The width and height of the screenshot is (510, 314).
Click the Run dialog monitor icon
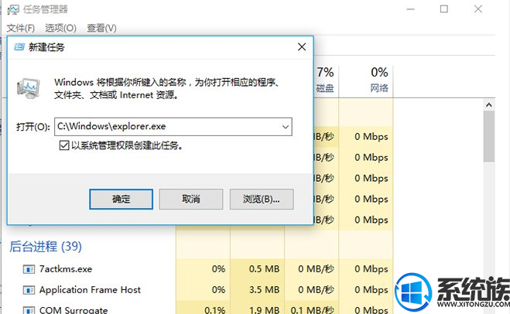coord(29,88)
